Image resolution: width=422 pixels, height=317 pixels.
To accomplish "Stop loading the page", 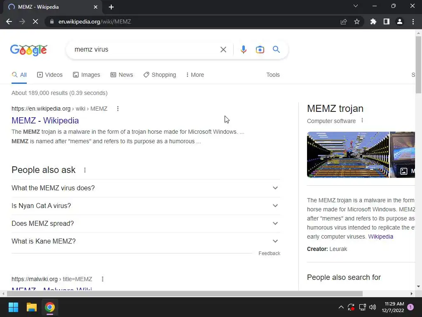I will (x=35, y=21).
